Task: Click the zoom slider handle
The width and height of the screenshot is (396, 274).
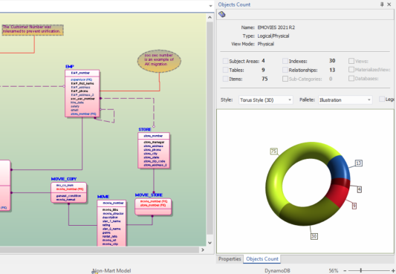Action: coord(360,270)
